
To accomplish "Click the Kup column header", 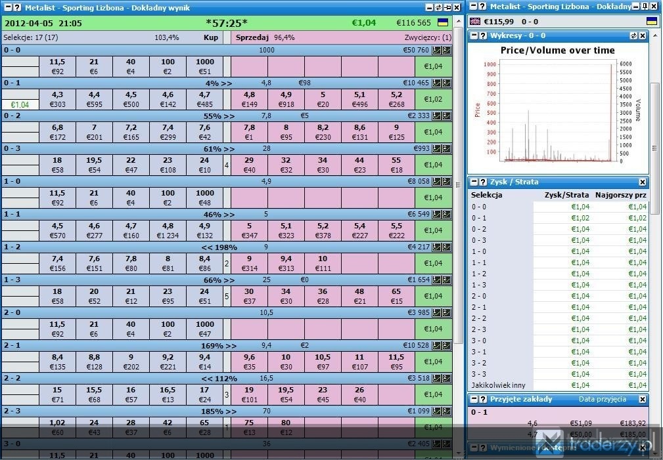I will (x=211, y=37).
